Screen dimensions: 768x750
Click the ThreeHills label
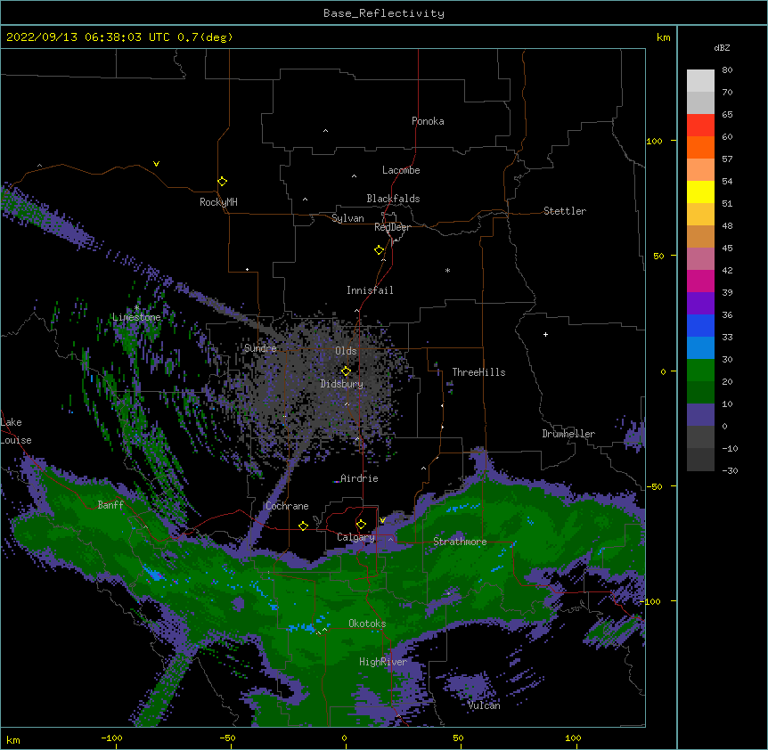pos(478,372)
